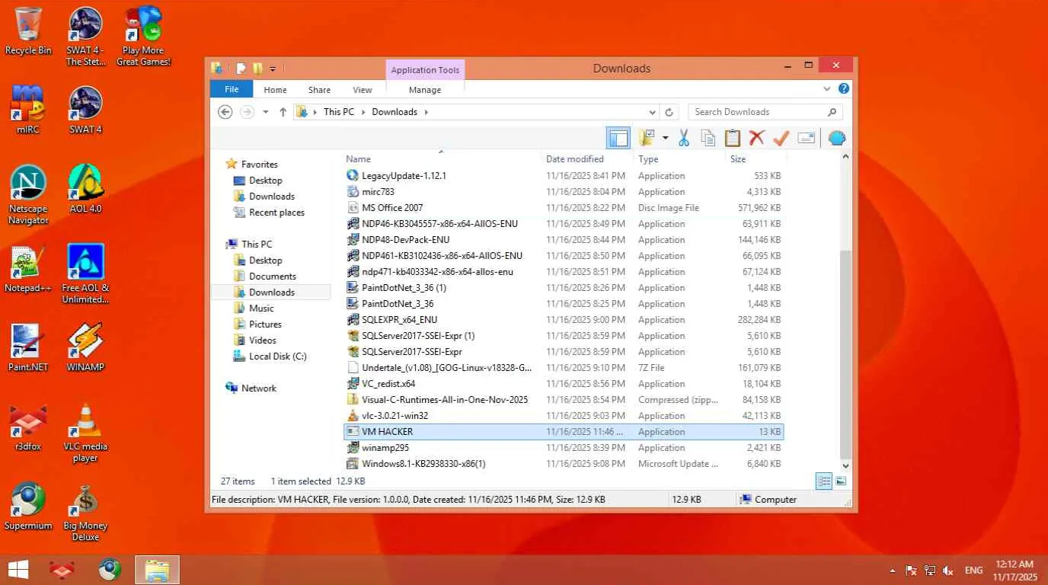The image size is (1048, 585).
Task: Expand the ribbon with the chevron
Action: pyautogui.click(x=827, y=89)
